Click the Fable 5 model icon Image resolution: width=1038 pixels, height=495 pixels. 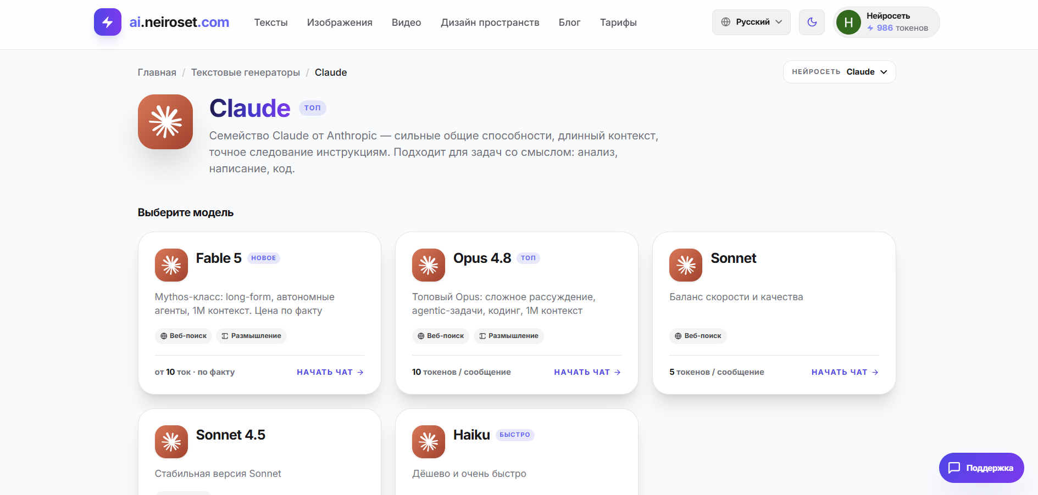pos(171,265)
